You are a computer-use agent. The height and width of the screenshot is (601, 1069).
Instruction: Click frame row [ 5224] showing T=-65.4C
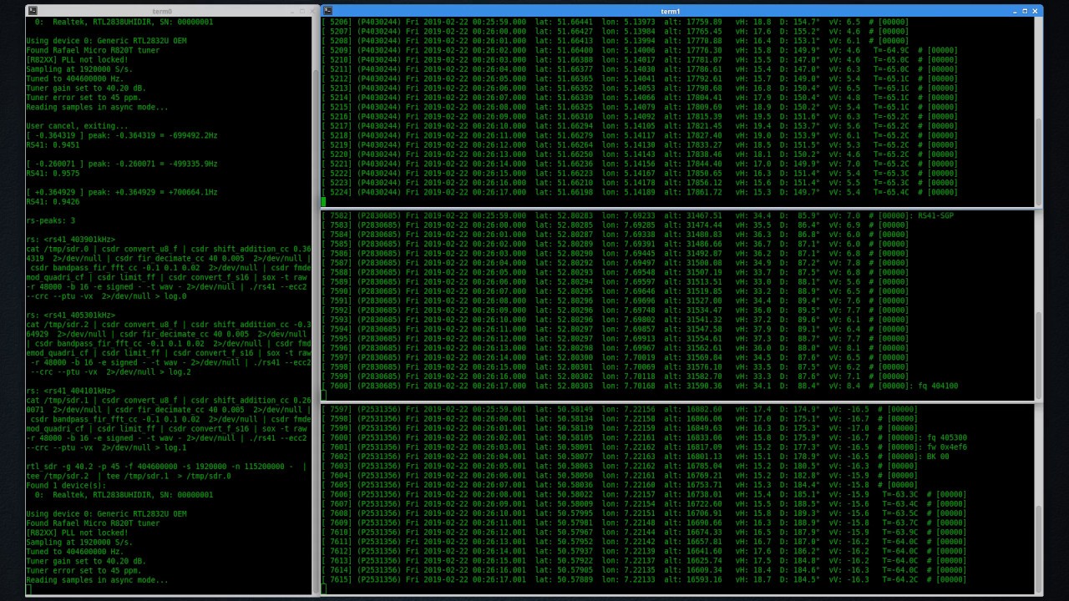(x=641, y=192)
